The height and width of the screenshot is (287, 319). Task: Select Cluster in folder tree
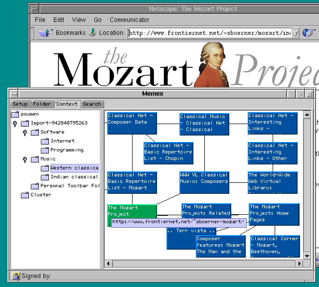(41, 195)
